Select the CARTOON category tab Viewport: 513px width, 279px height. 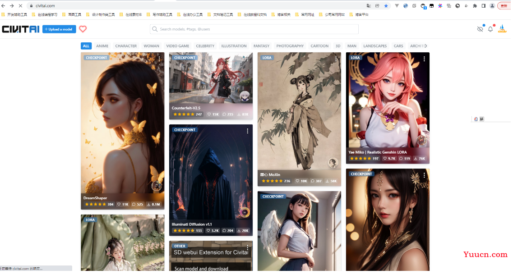point(319,46)
